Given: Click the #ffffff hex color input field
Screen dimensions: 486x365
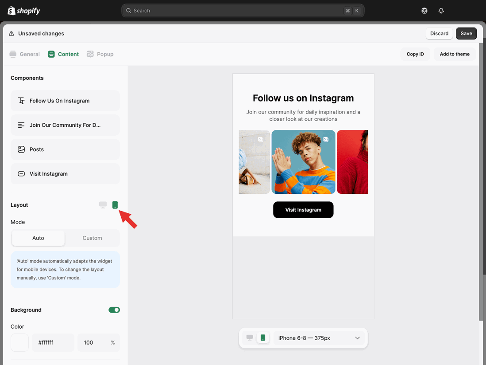Looking at the screenshot, I should pos(53,342).
